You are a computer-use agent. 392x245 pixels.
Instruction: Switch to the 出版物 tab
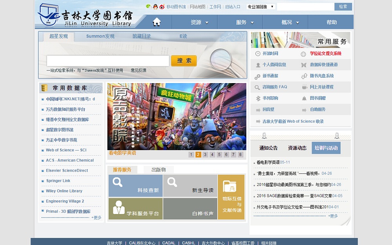[158, 170]
